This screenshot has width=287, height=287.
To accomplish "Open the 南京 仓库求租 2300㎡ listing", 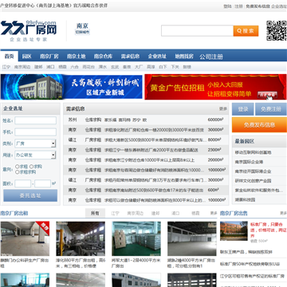I will pyautogui.click(x=146, y=150).
